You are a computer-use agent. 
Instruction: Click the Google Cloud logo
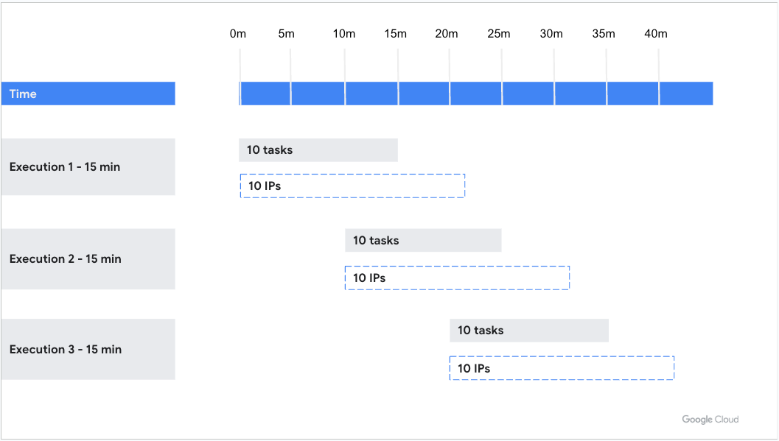tap(710, 420)
